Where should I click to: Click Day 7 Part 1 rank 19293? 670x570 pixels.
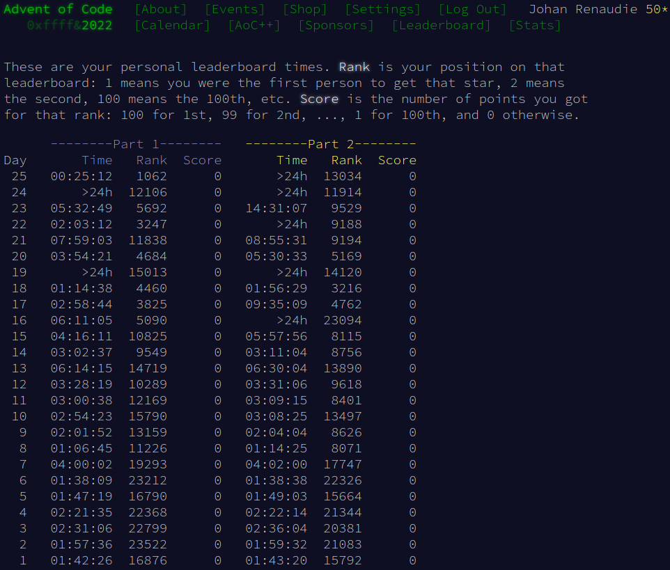click(x=148, y=464)
